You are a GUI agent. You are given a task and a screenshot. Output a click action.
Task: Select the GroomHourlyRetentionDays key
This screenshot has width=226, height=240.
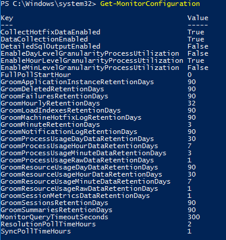point(50,103)
